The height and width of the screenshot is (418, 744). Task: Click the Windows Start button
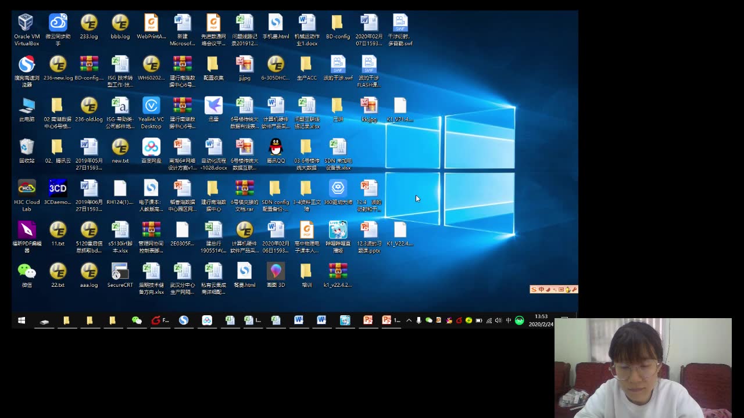click(x=22, y=320)
